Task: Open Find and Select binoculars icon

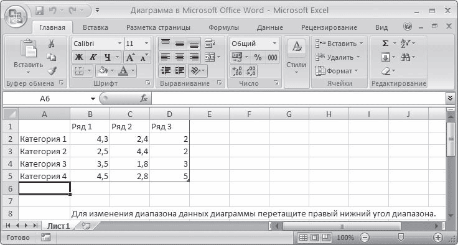Action: pyautogui.click(x=406, y=57)
